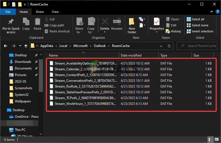
Task: Go back with the Back arrow
Action: [x=6, y=46]
